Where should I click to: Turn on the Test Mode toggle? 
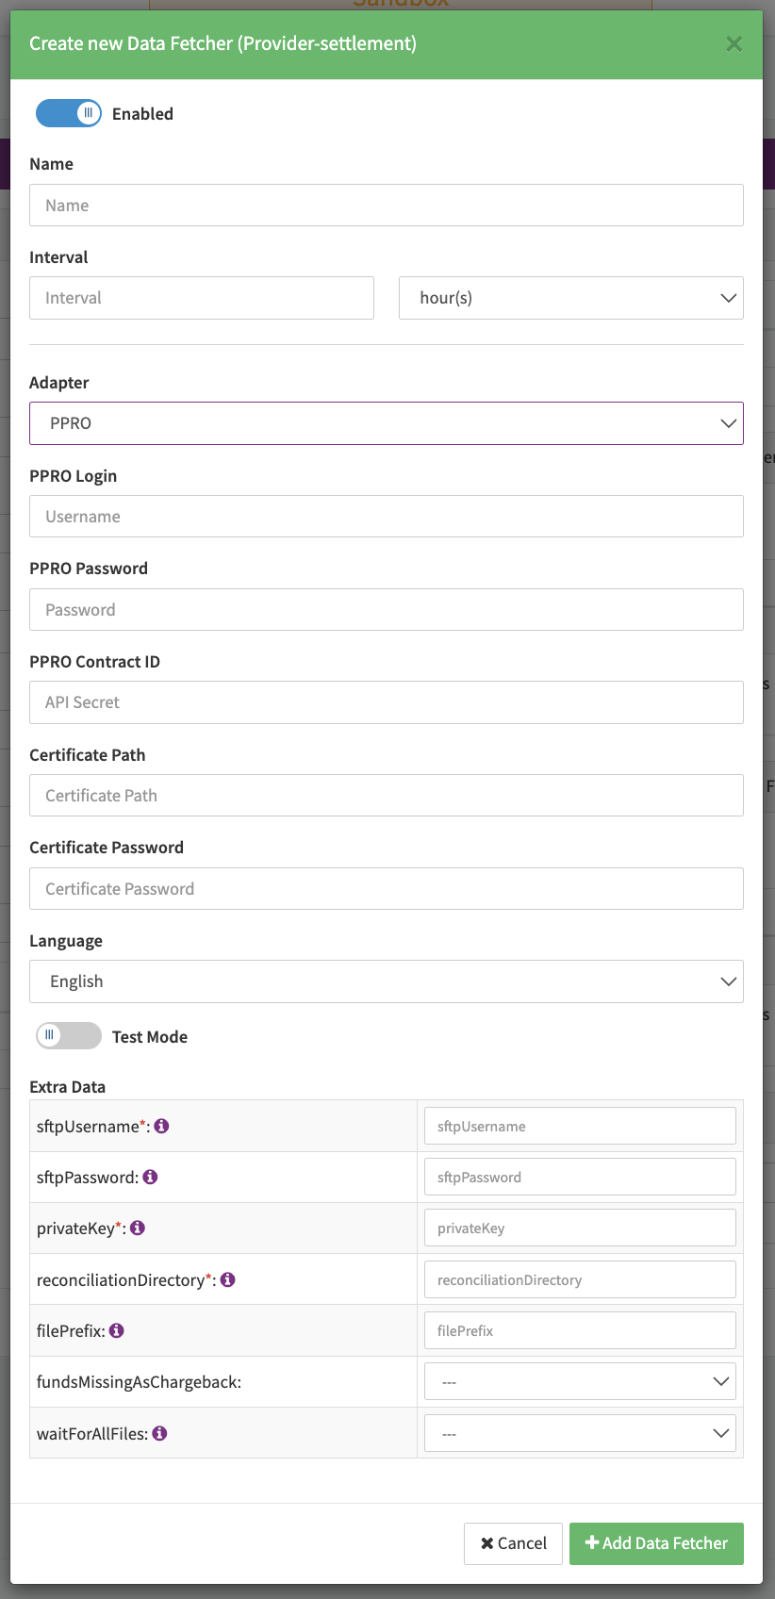point(69,1036)
